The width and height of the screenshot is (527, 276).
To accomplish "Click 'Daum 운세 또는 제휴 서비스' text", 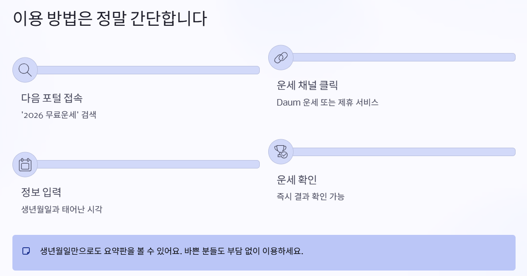I will click(x=327, y=102).
